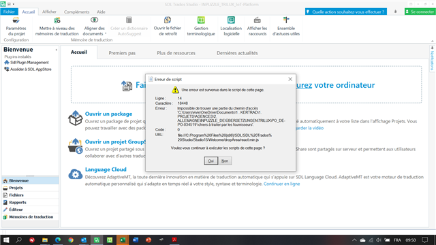
Task: Click the Language Cloud gear icon
Action: 76,174
